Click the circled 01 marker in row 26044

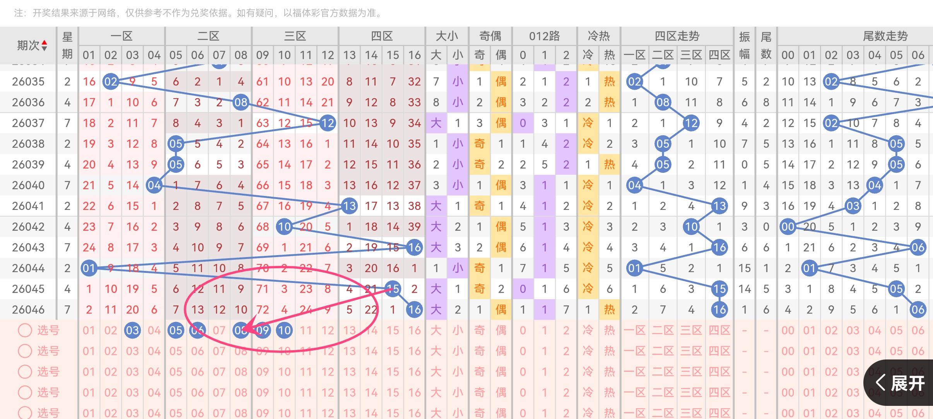click(89, 268)
